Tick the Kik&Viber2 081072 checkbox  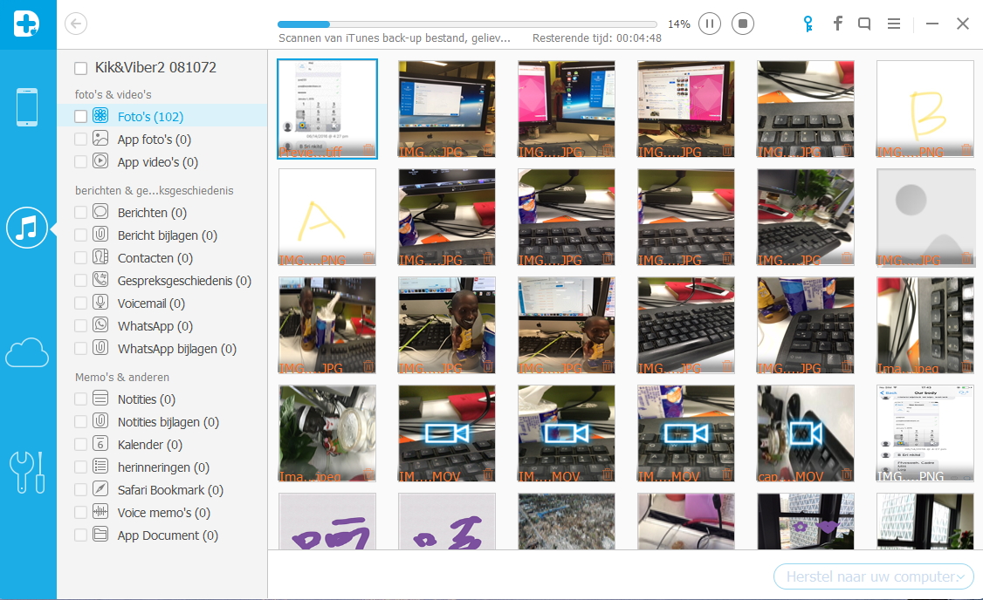tap(80, 68)
